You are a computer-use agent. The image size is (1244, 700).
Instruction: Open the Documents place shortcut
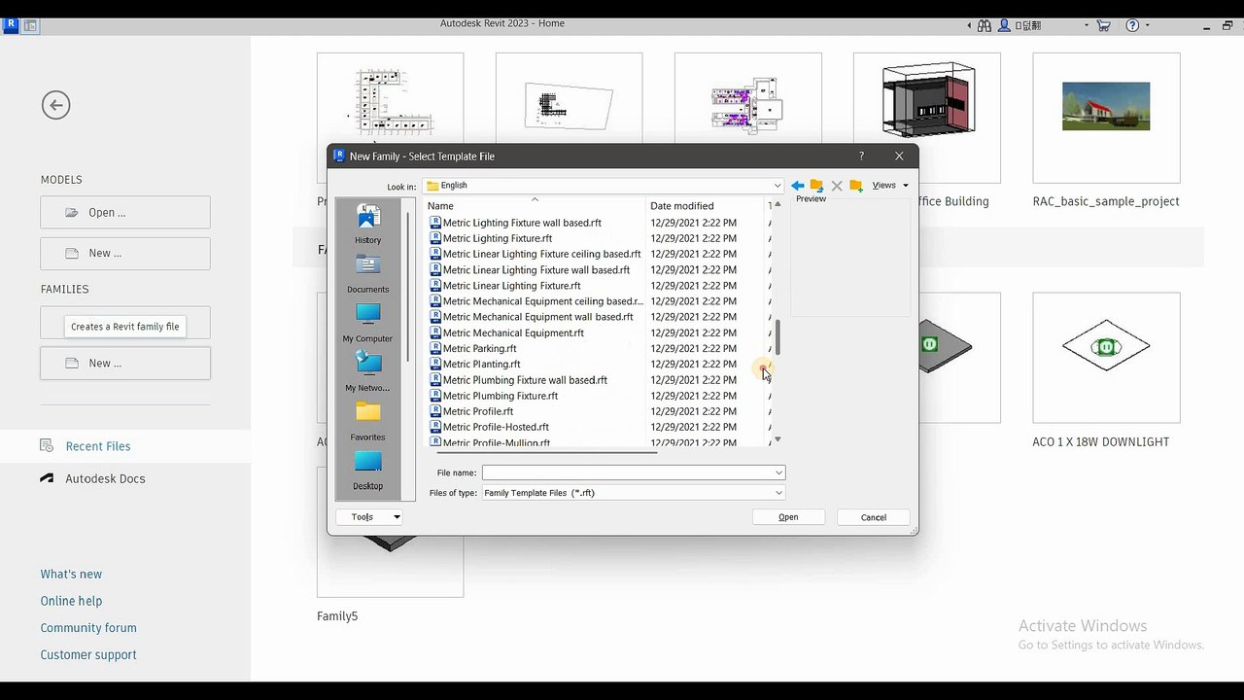pyautogui.click(x=367, y=274)
